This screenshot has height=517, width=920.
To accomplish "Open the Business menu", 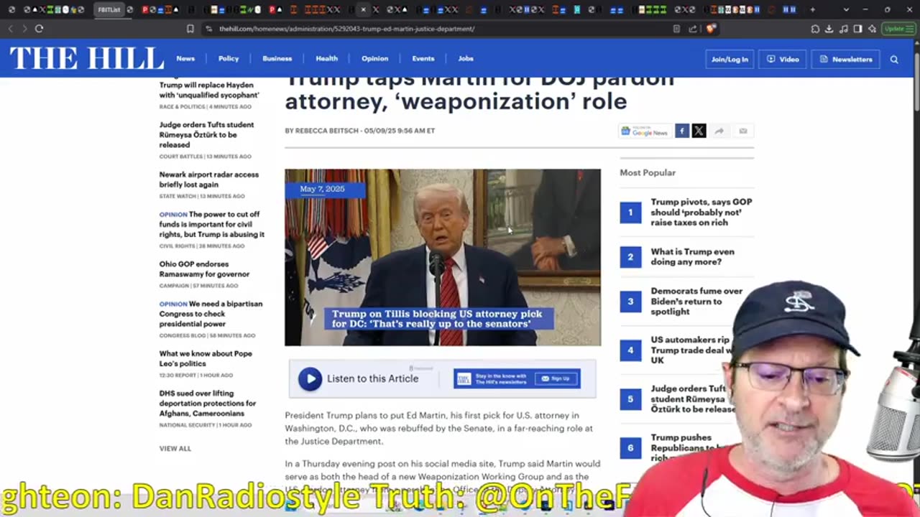I will [277, 59].
